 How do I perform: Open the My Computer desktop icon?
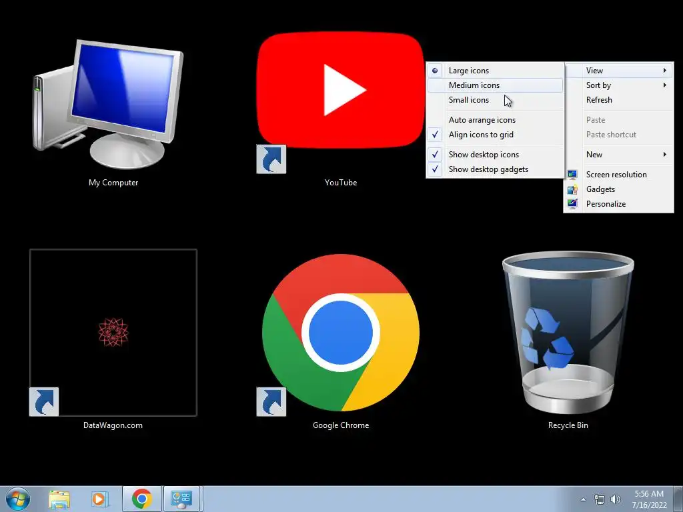(x=109, y=105)
